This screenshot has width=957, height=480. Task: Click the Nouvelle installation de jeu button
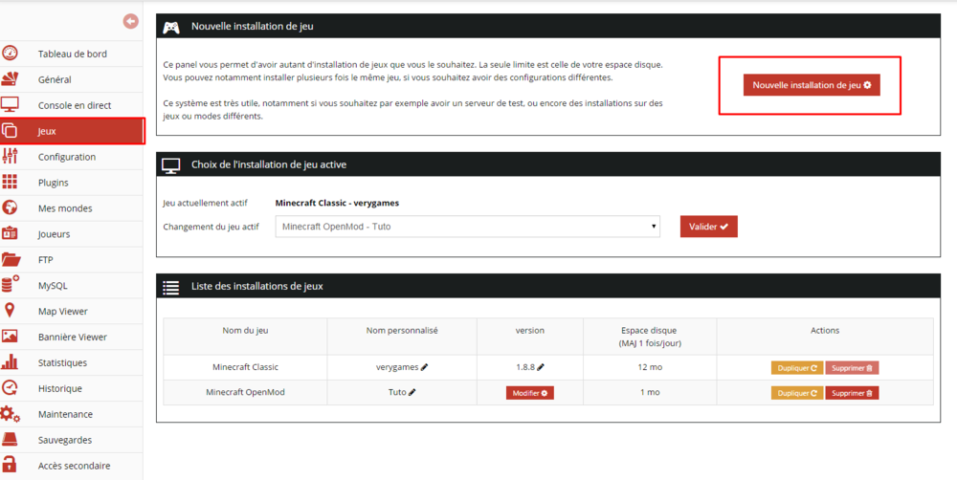[811, 85]
